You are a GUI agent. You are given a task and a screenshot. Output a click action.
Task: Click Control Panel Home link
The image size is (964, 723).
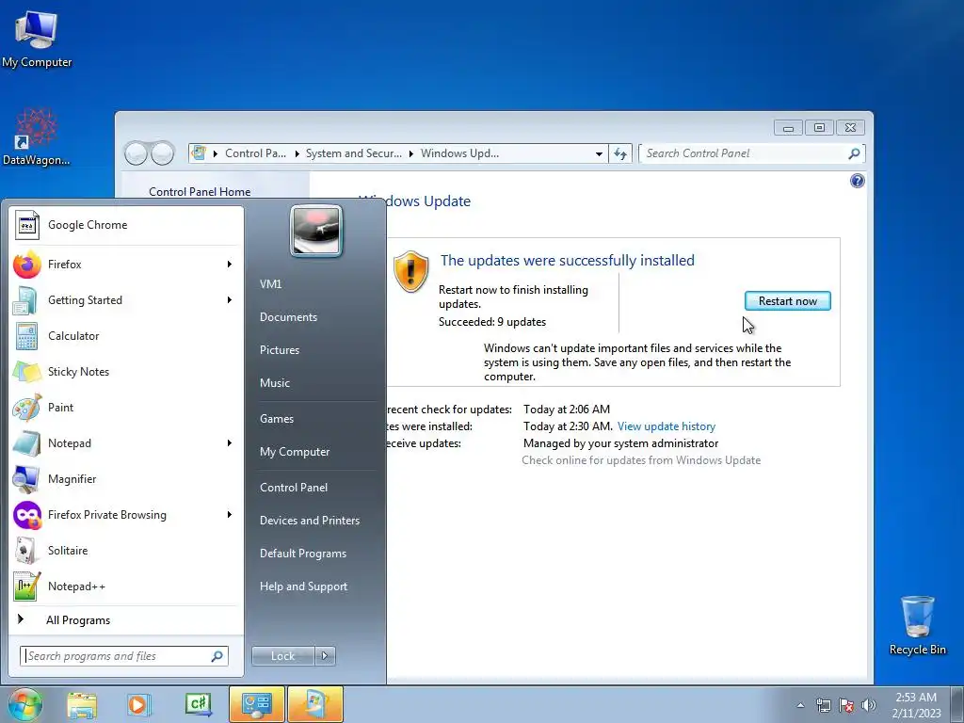pyautogui.click(x=200, y=192)
